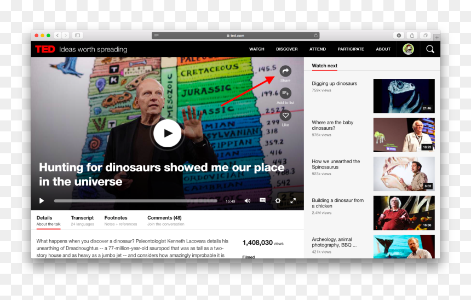This screenshot has height=300, width=471.
Task: Open a new tab with plus button
Action: [436, 38]
